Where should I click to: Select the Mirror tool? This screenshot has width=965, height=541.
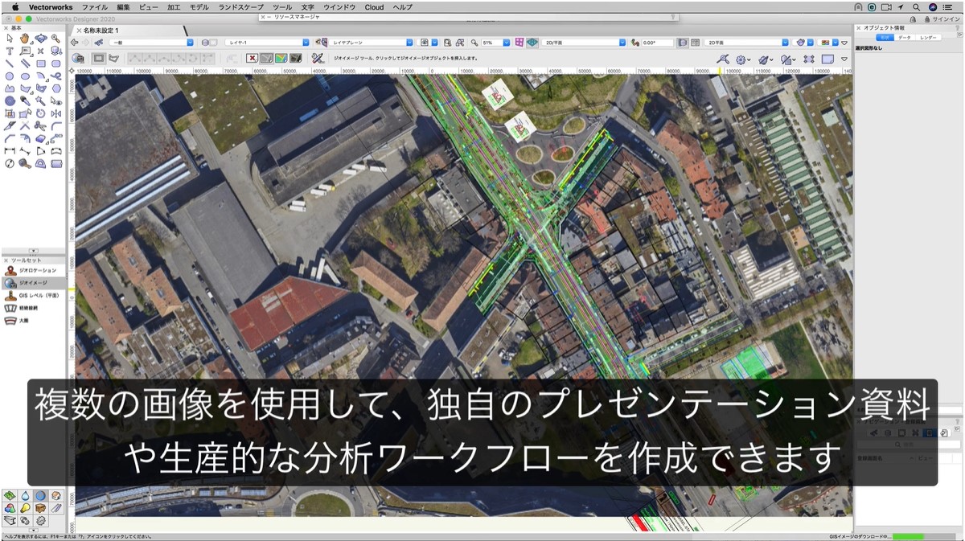pos(55,113)
